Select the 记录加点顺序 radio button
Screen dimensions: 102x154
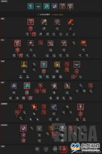pyautogui.click(x=39, y=15)
